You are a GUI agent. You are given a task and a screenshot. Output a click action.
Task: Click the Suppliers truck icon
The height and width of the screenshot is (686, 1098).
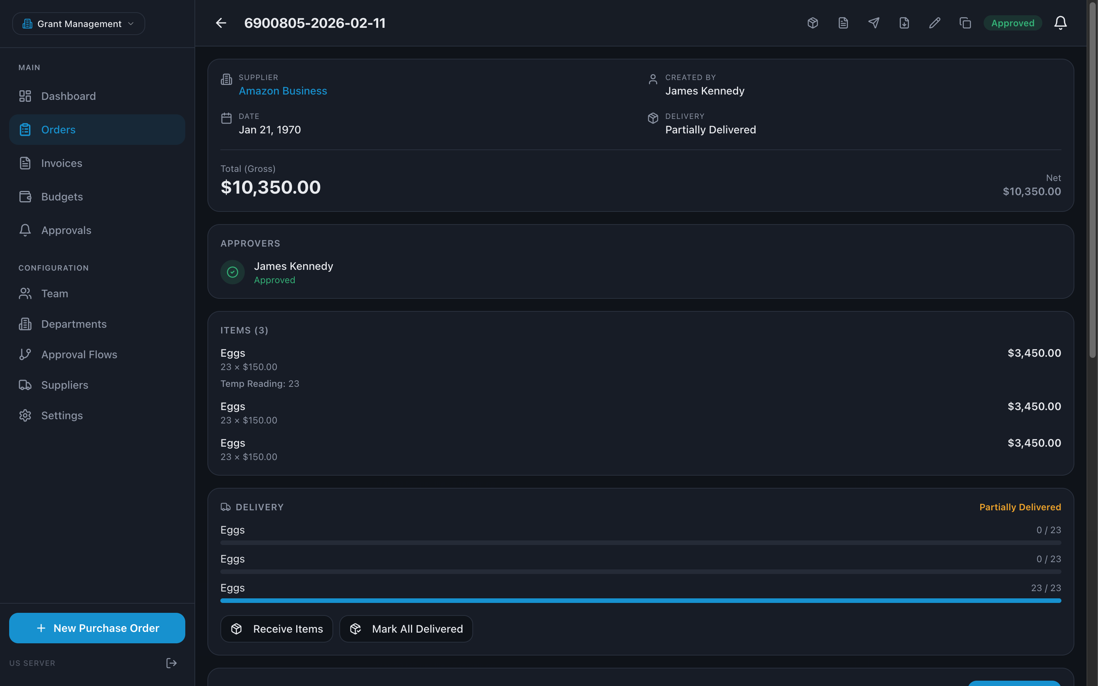[x=25, y=385]
